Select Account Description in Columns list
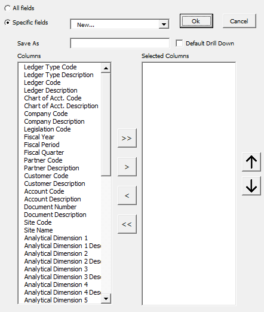264x312 pixels. [59, 199]
